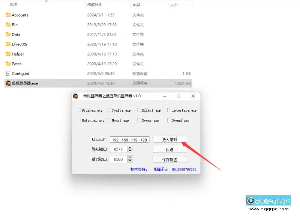Click the launcher dialog title bar icon
This screenshot has height=216, width=300.
[x=76, y=96]
